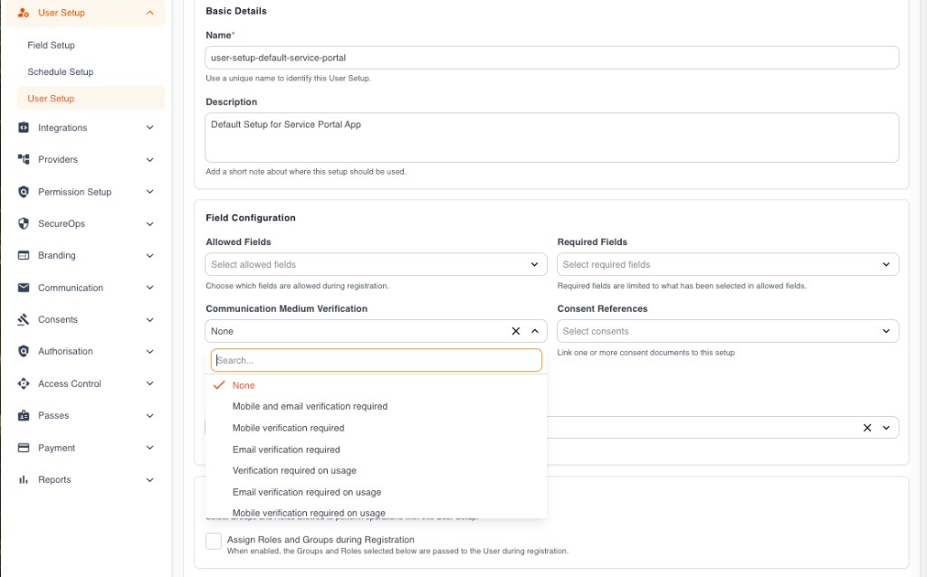Click the Branding sidebar icon
The image size is (927, 577).
(x=23, y=255)
